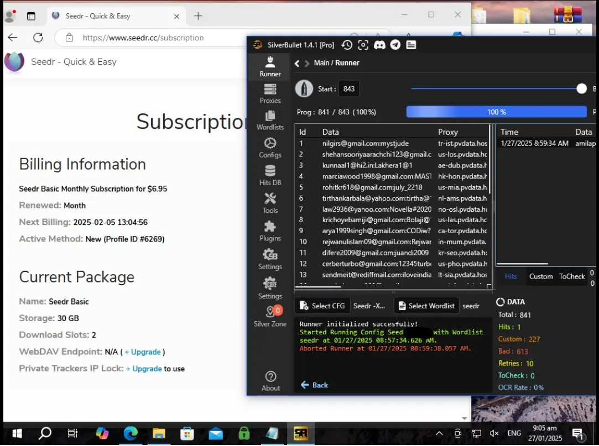The height and width of the screenshot is (446, 599).
Task: Click the 'Custom : 227' statistic
Action: click(x=519, y=339)
